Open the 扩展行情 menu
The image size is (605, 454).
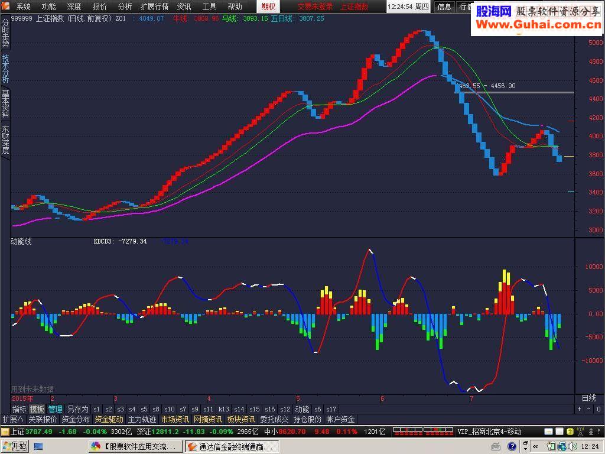tap(154, 6)
